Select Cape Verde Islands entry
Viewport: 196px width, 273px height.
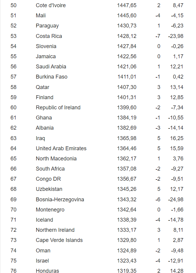(x=59, y=240)
